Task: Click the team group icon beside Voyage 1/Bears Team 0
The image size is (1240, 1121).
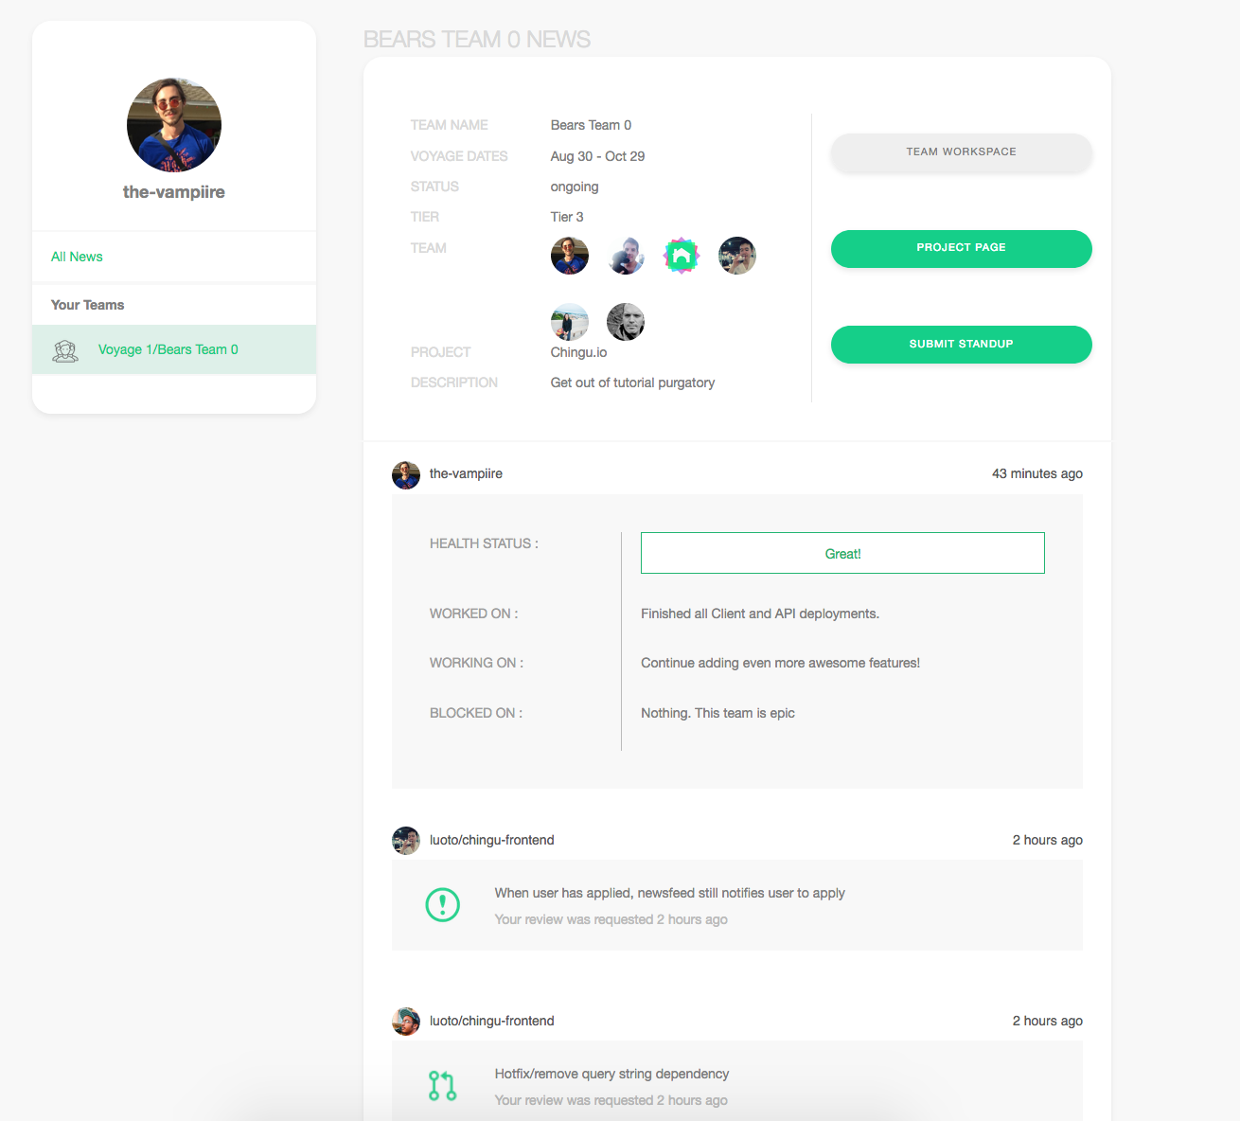Action: point(65,351)
